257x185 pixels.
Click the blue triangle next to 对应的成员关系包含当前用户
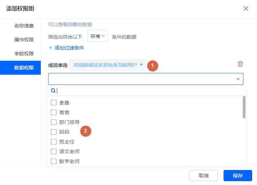click(141, 65)
